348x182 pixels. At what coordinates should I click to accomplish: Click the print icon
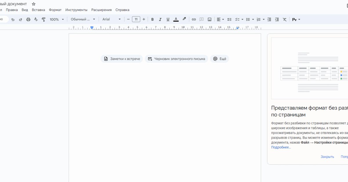tap(28, 19)
